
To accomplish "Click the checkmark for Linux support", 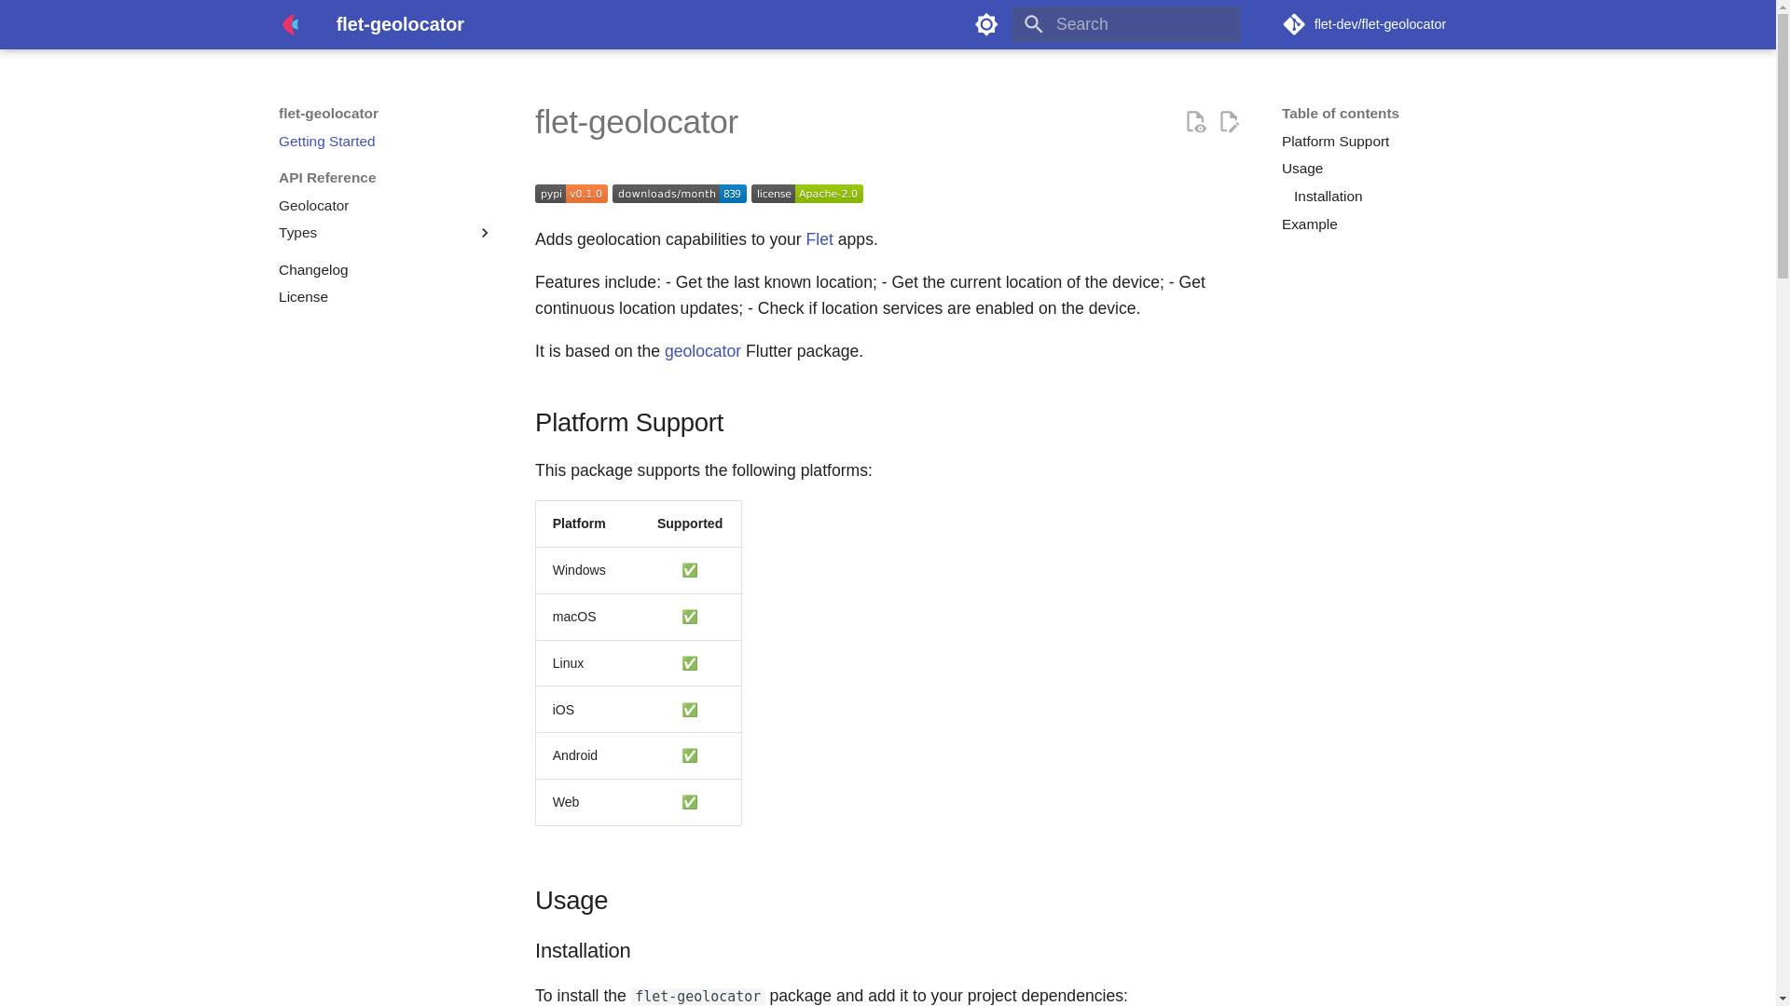I will tap(690, 663).
